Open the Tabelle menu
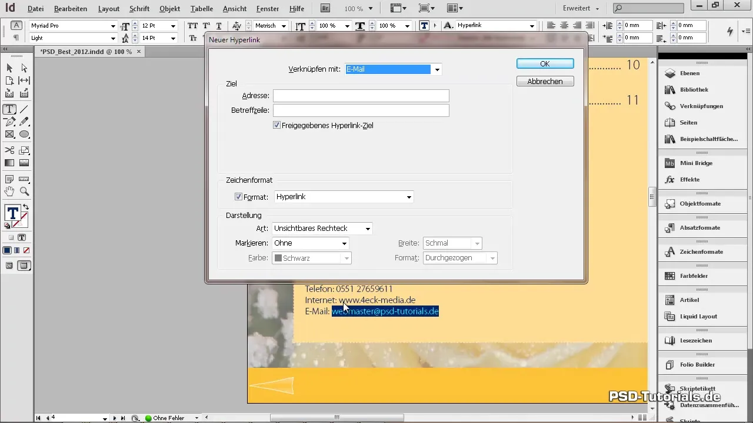Screen dimensions: 753x423 pos(202,9)
